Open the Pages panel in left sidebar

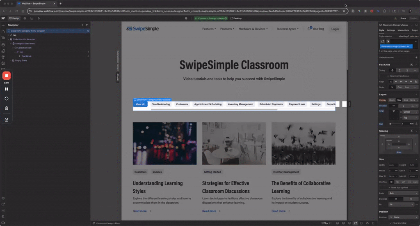click(x=3, y=31)
